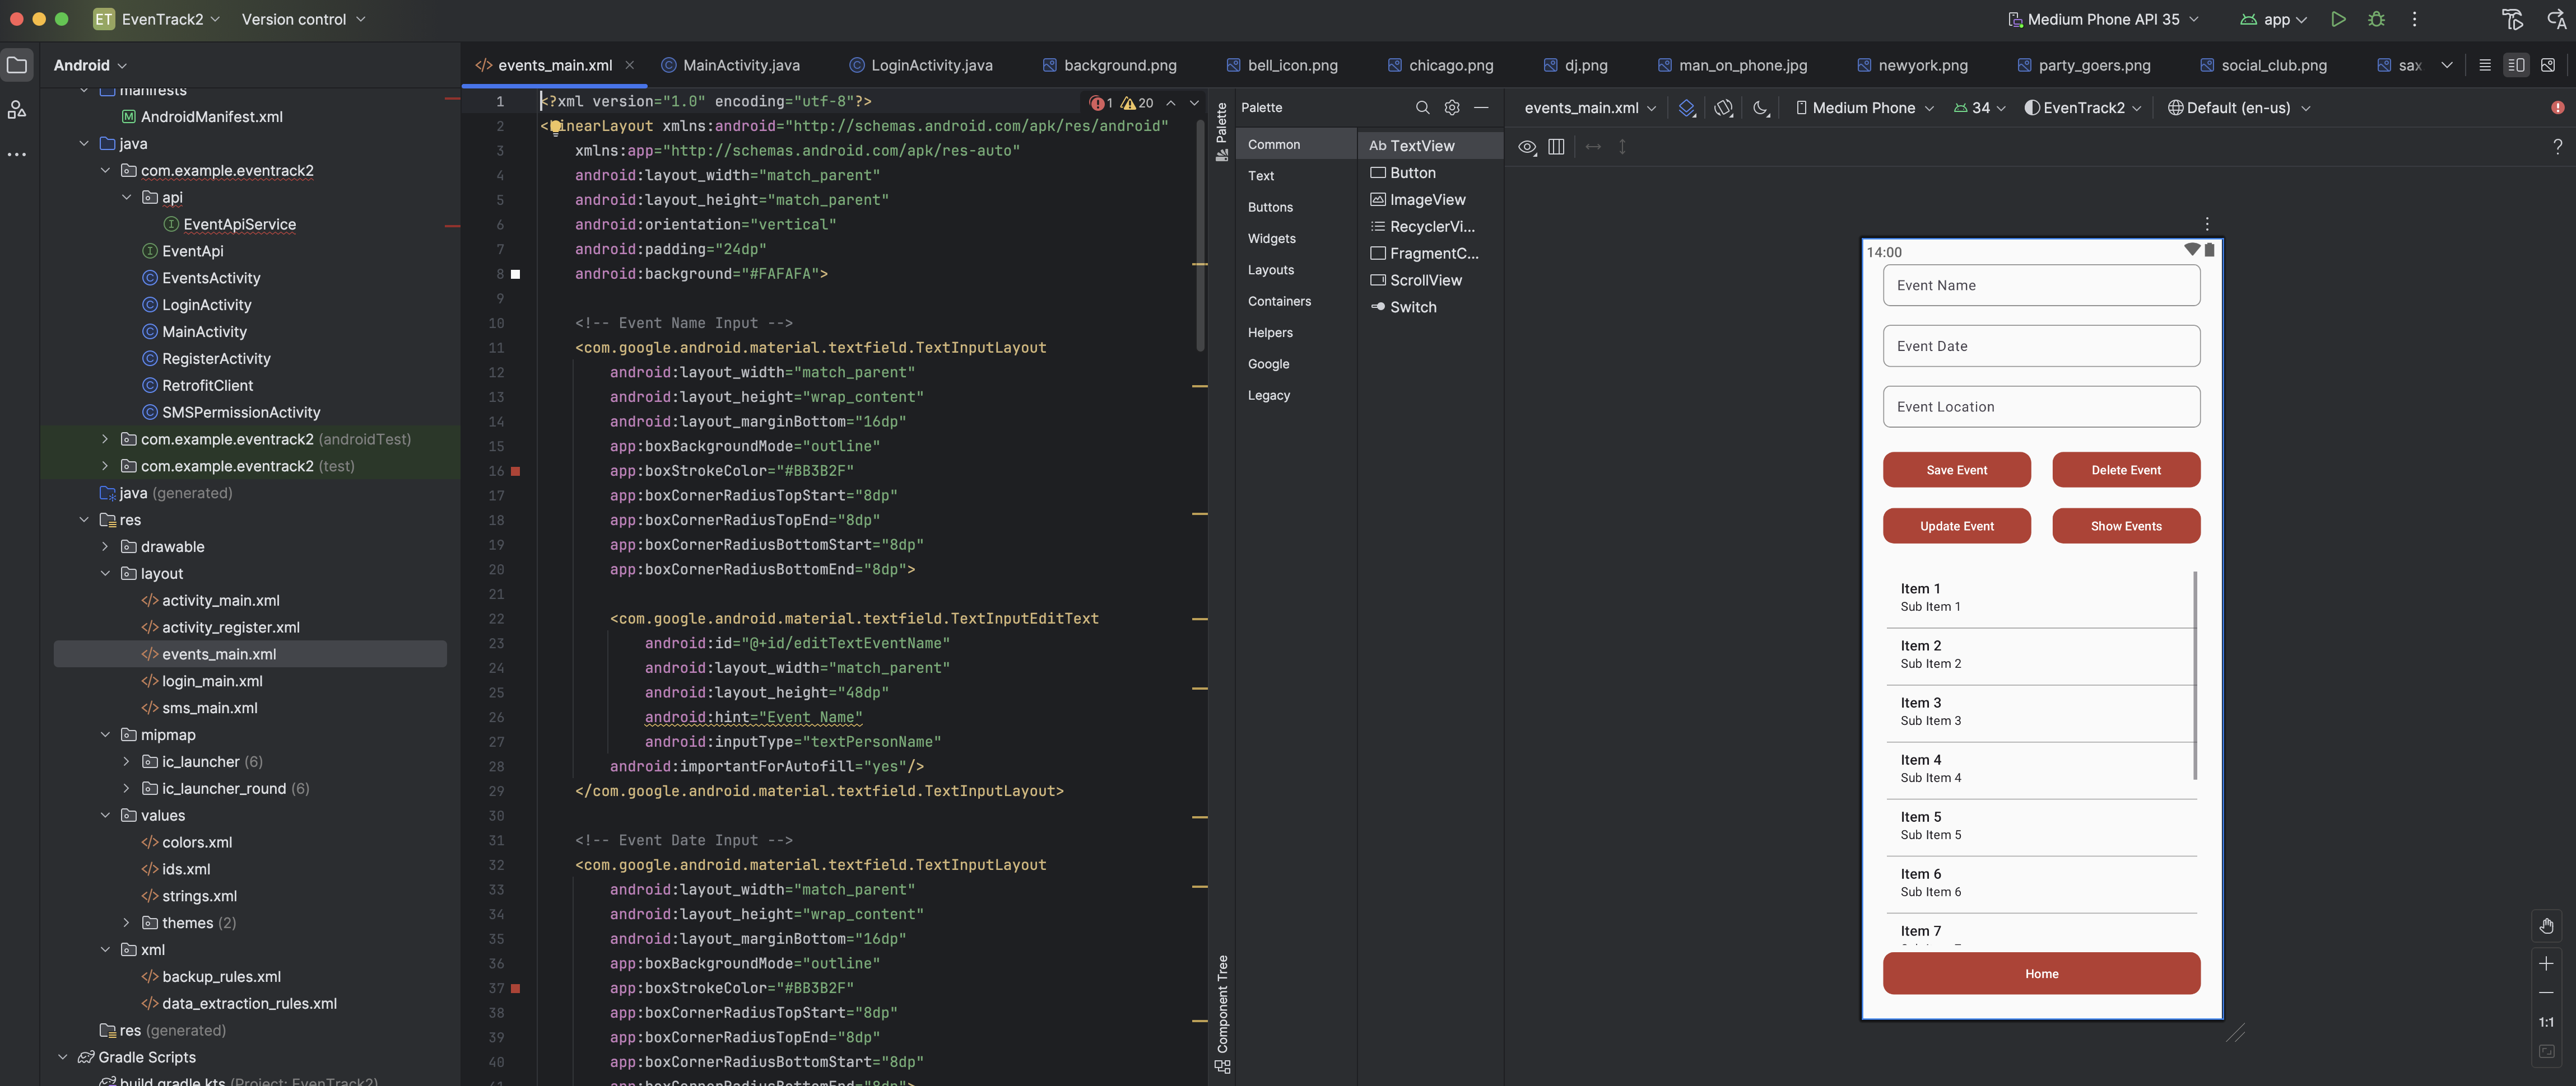Toggle night mode with the moon icon
Viewport: 2576px width, 1086px height.
pos(1761,108)
